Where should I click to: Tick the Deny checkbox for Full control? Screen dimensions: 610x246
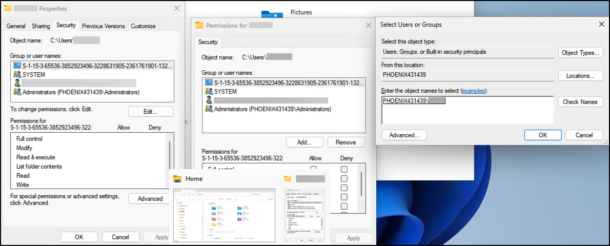click(344, 169)
